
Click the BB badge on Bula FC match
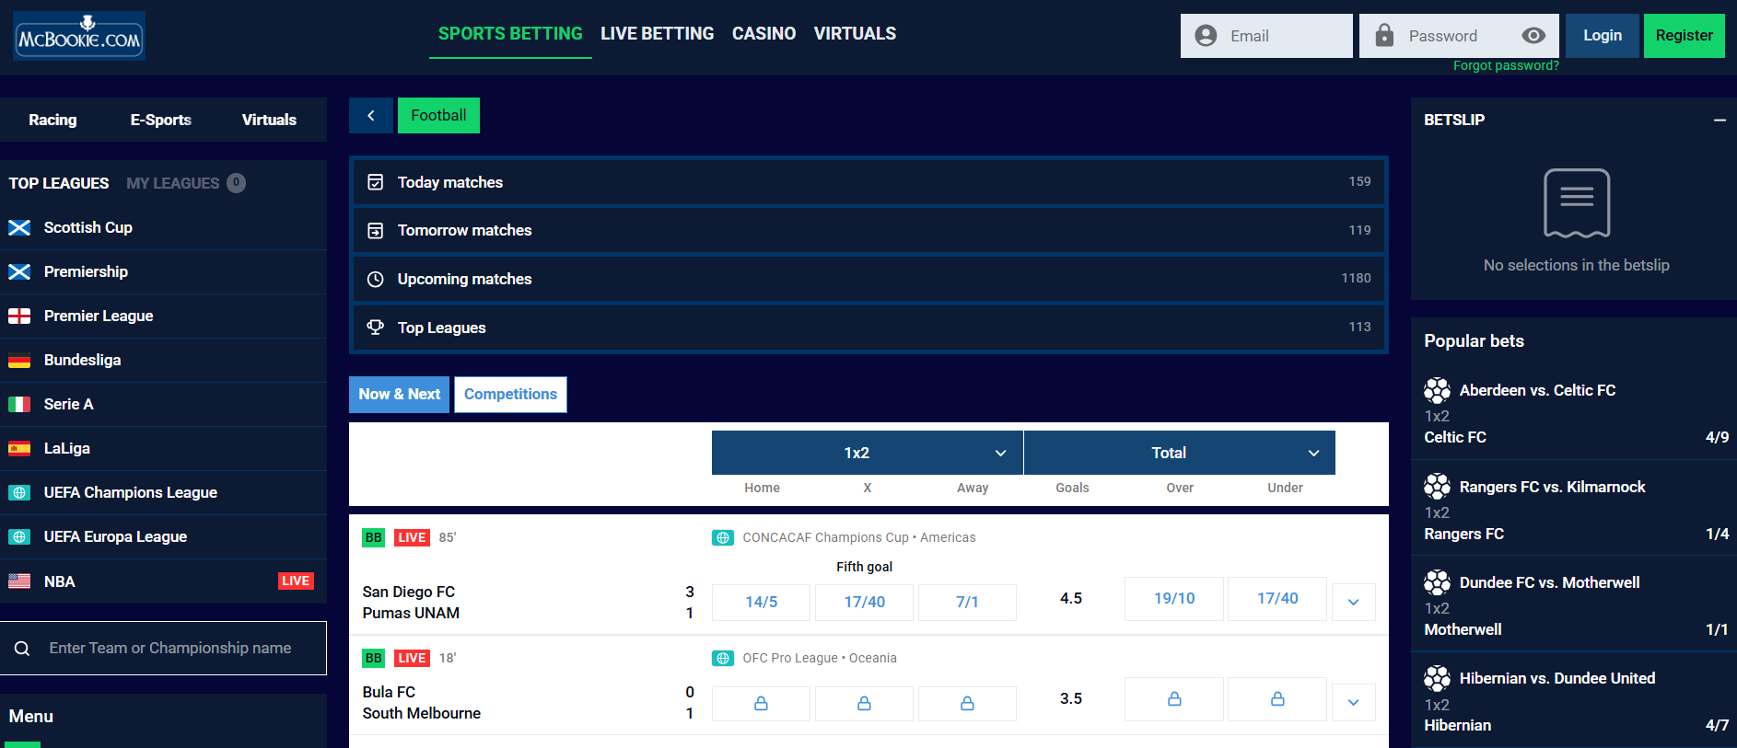click(x=373, y=658)
